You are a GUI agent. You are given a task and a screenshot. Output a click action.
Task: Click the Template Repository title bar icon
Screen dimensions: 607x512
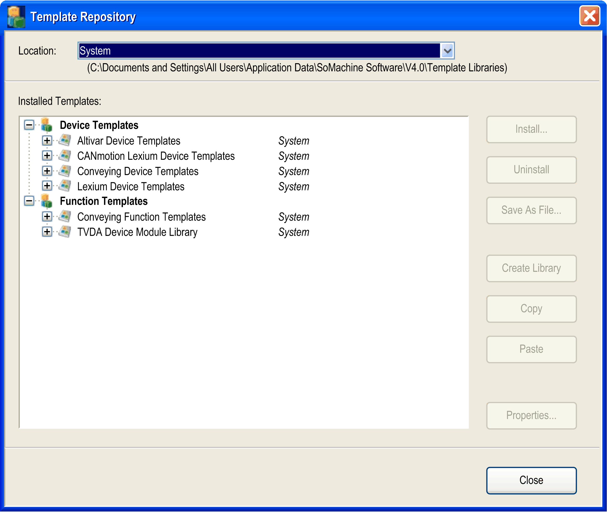pyautogui.click(x=16, y=17)
